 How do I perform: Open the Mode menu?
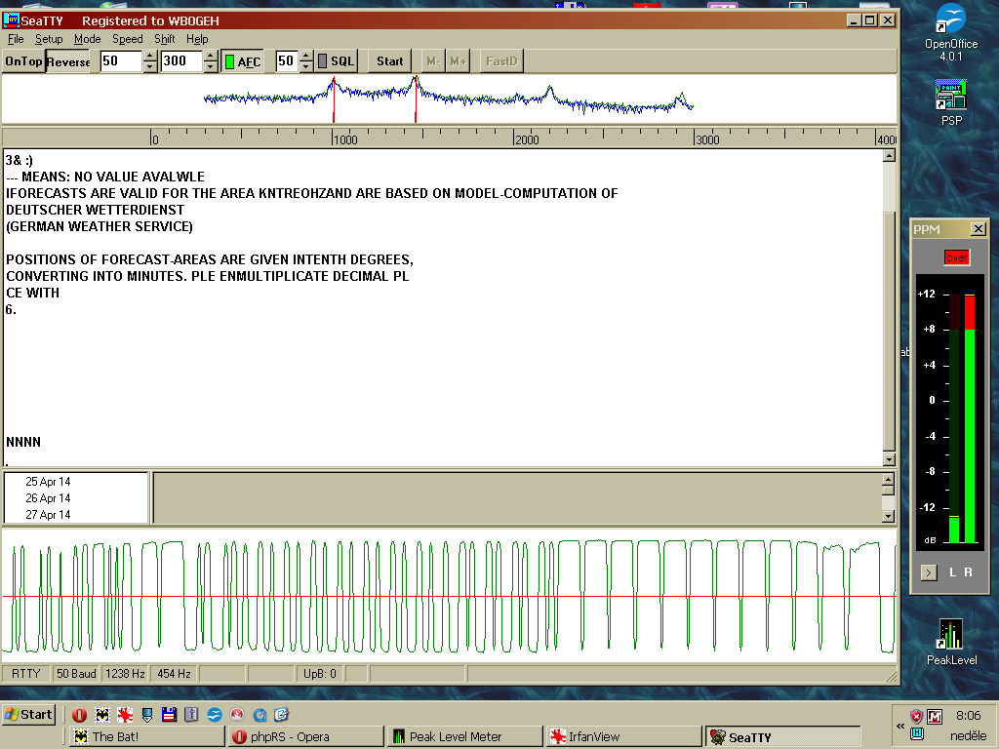(87, 39)
